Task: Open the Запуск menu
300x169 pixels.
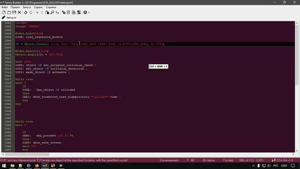Action: coord(27,8)
